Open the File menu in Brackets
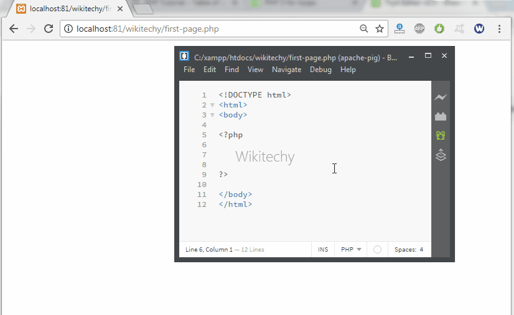 189,70
